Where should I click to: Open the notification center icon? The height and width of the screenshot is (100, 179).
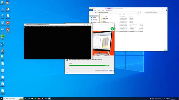[177, 99]
